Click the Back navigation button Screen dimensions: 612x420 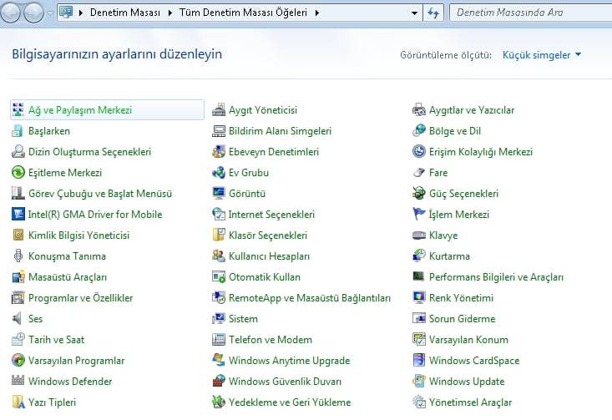(10, 13)
